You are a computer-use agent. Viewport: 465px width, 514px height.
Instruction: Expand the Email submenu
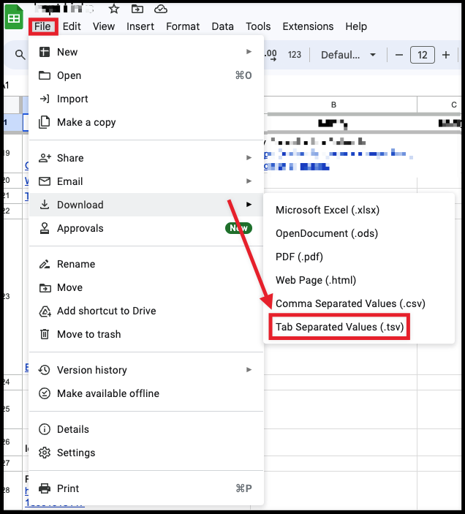[146, 181]
